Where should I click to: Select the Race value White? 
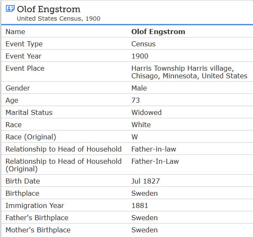click(x=141, y=125)
